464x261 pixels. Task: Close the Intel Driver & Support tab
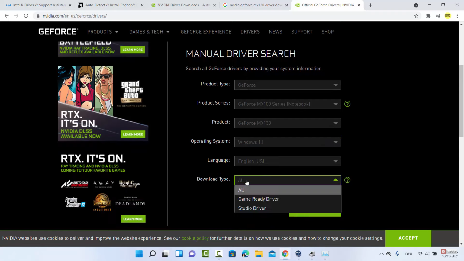point(70,5)
